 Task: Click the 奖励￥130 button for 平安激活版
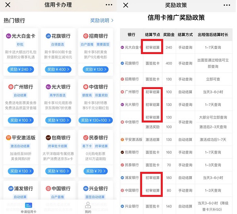click(x=21, y=171)
